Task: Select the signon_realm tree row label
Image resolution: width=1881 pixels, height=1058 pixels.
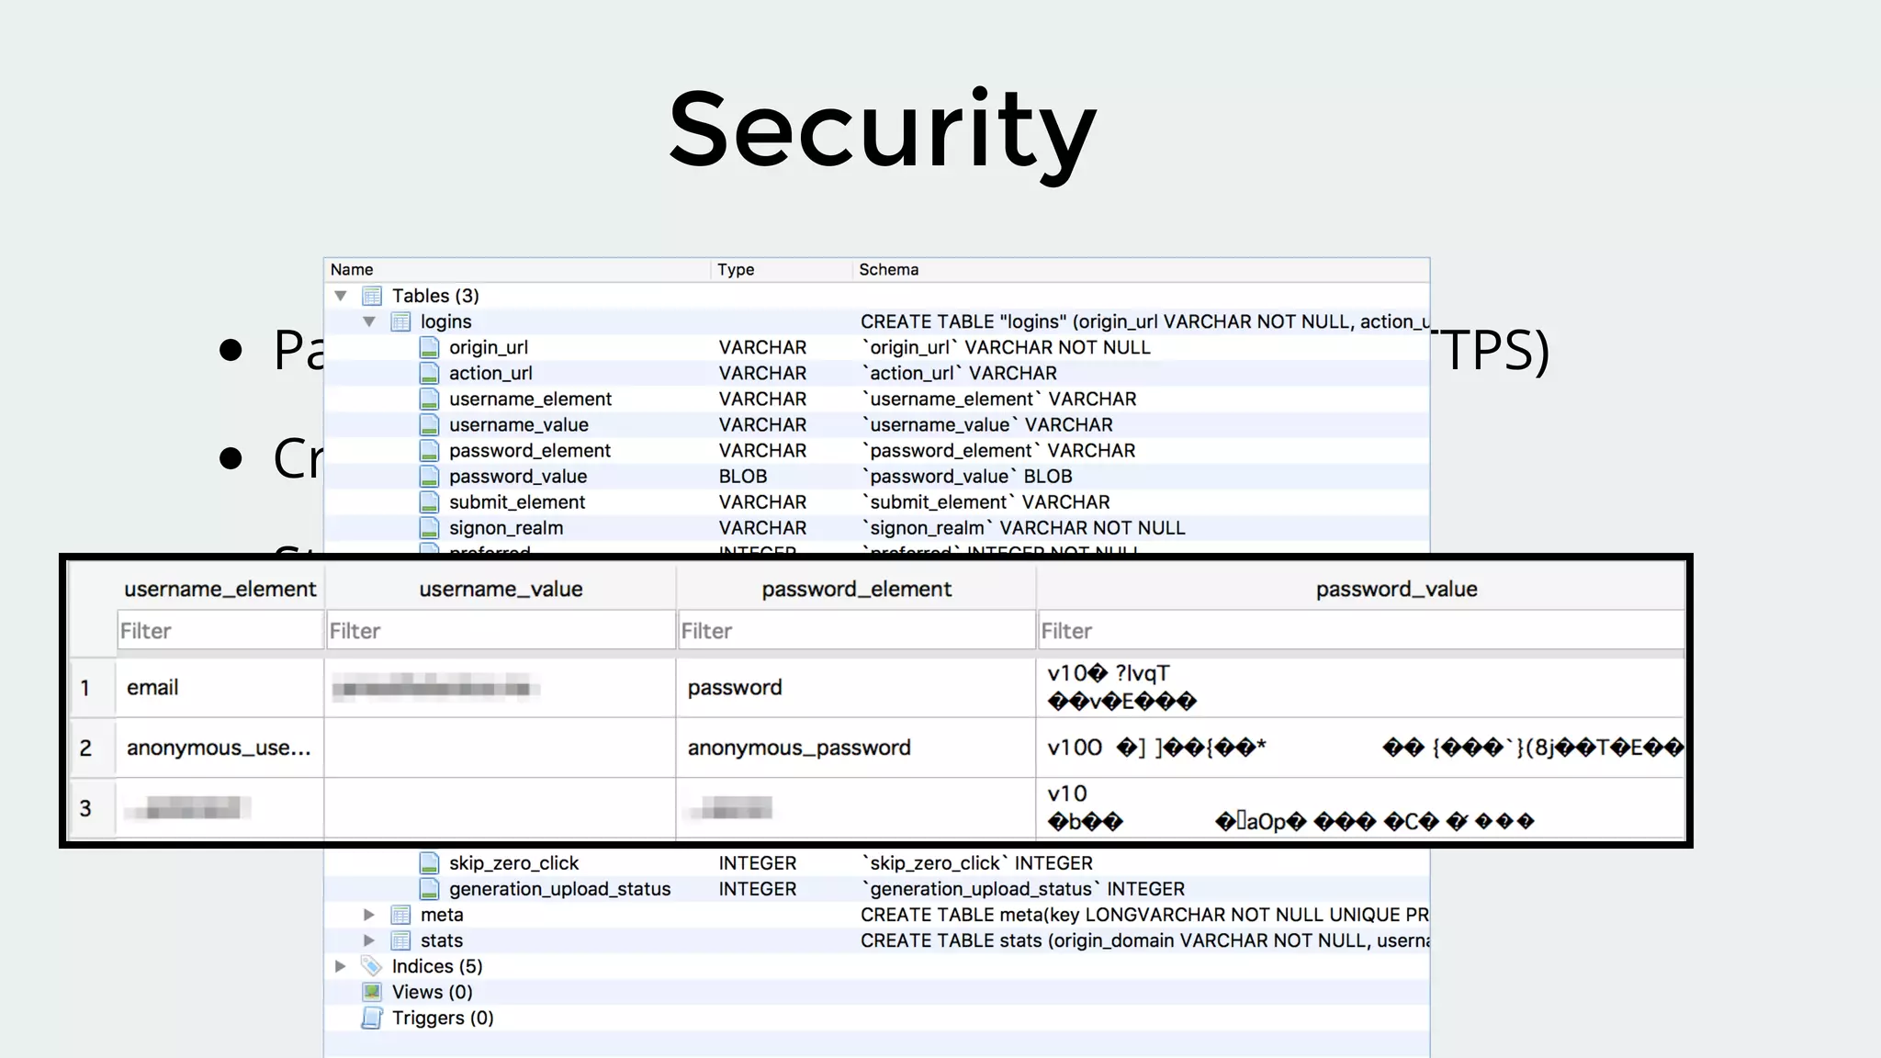Action: pyautogui.click(x=506, y=528)
